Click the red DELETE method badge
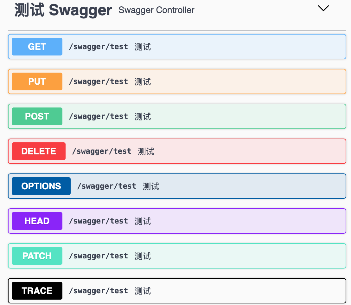Image resolution: width=351 pixels, height=305 pixels. click(x=39, y=151)
